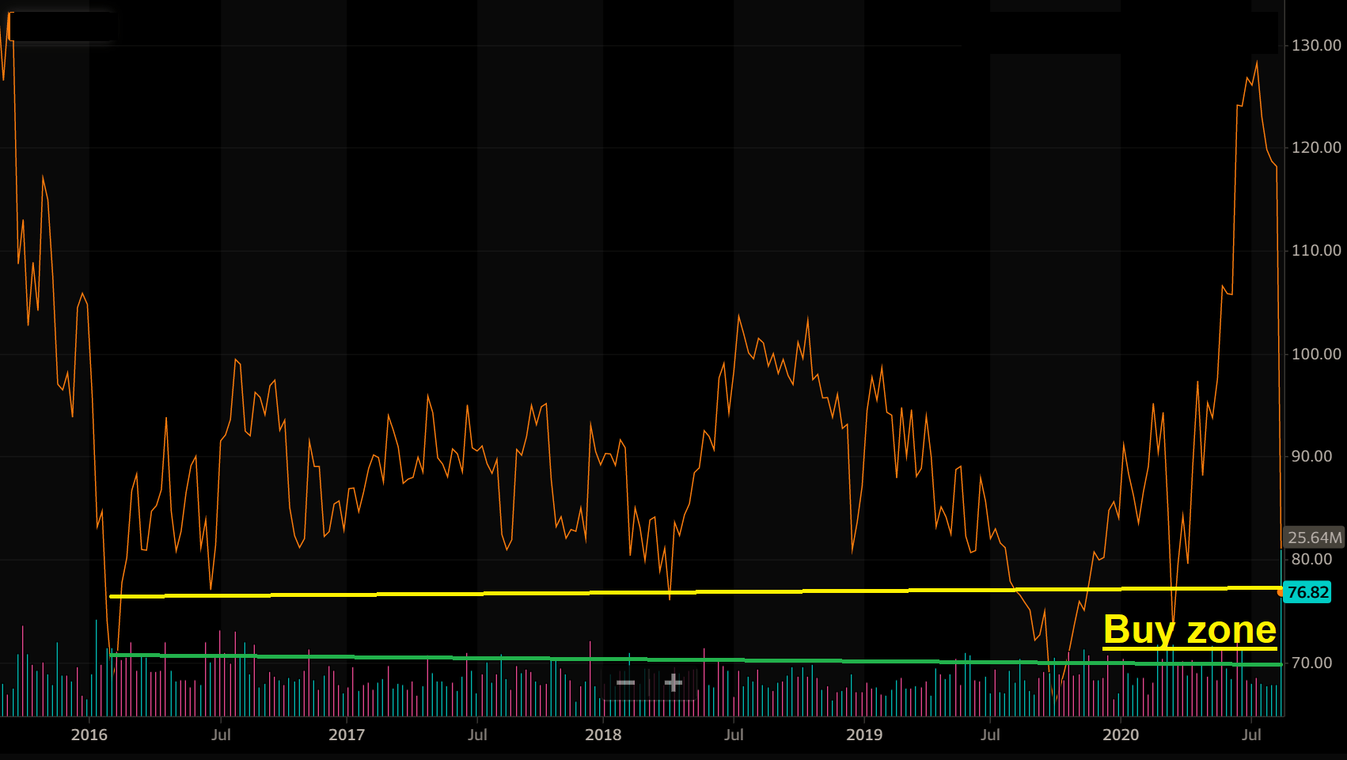The width and height of the screenshot is (1347, 760).
Task: Zoom in with the plus chart button
Action: pos(673,682)
